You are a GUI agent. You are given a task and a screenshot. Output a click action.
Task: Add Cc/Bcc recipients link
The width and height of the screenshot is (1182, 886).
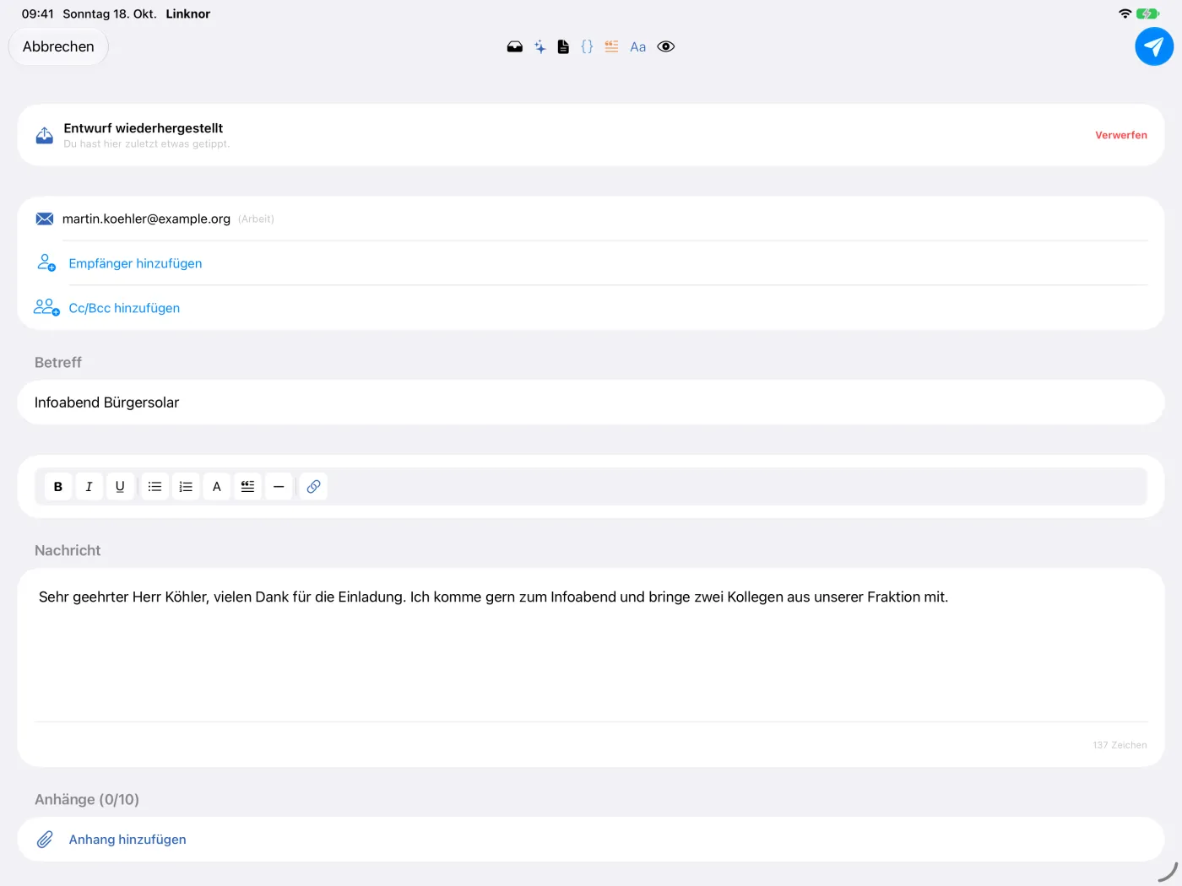124,308
